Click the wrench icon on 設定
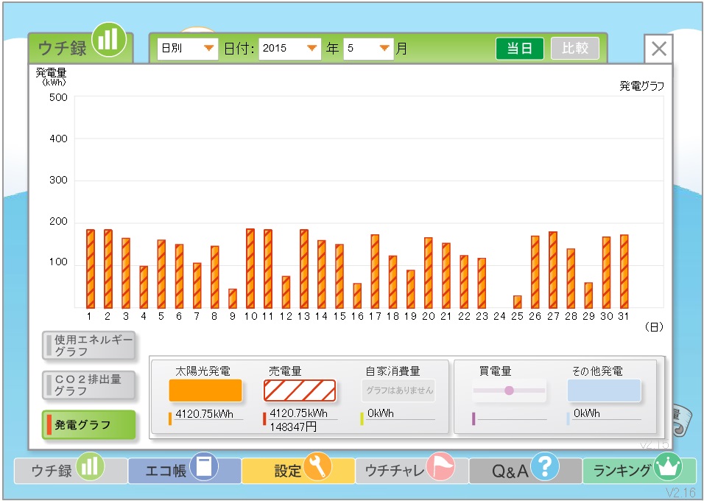 (x=317, y=466)
